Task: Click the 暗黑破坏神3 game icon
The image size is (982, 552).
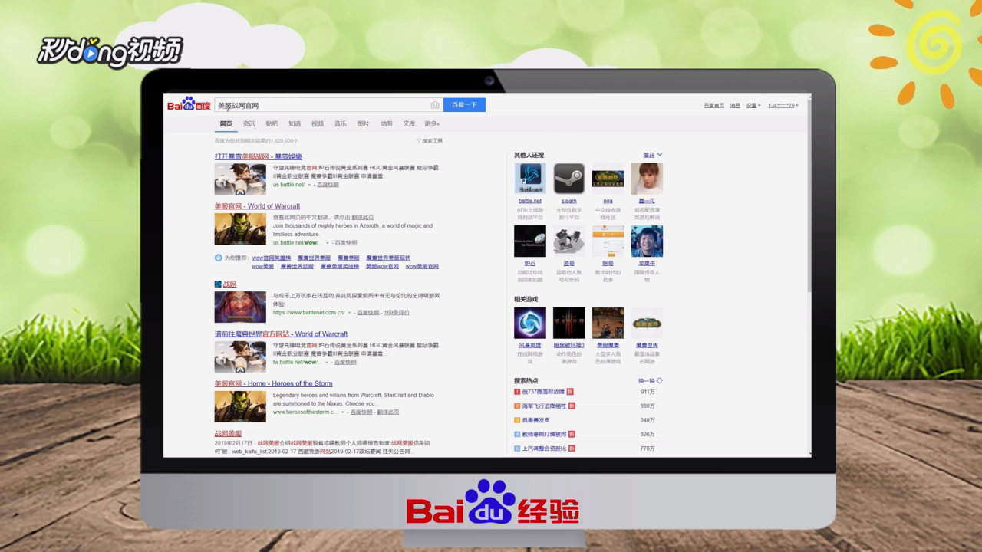Action: click(x=569, y=323)
